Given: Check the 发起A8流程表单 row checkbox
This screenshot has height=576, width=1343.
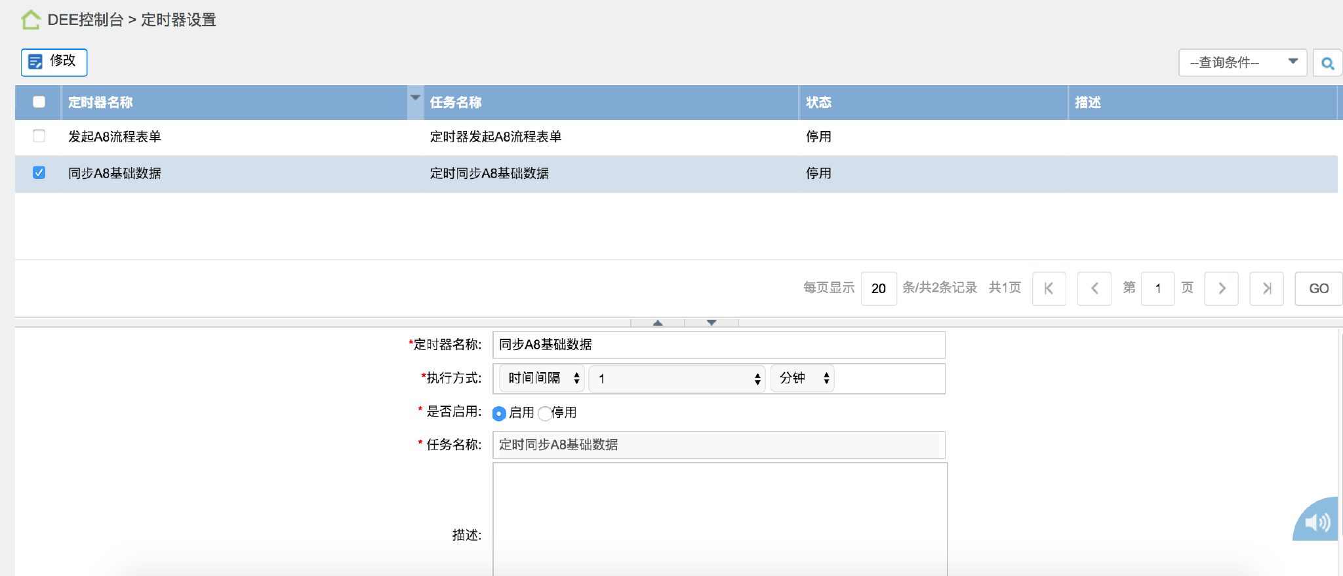Looking at the screenshot, I should tap(39, 136).
